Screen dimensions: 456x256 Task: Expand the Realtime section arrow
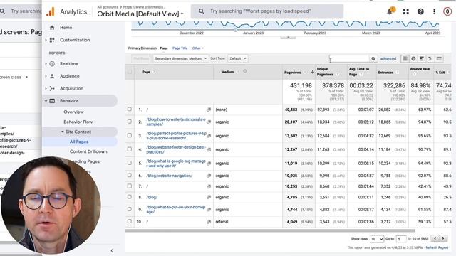pos(46,63)
